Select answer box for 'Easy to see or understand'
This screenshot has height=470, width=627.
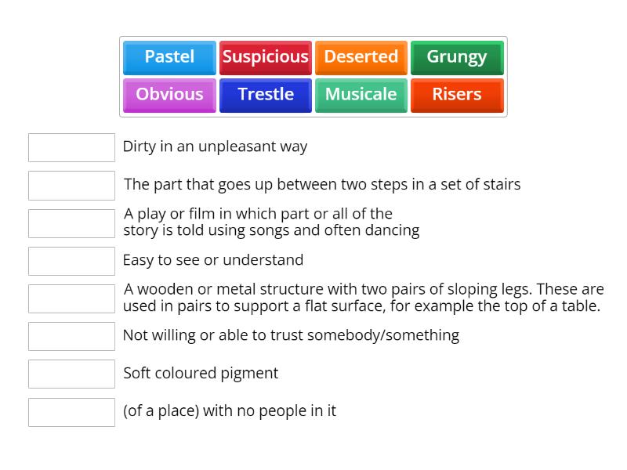[x=71, y=261]
